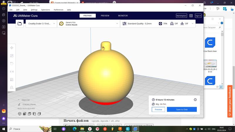Open the Extensions menu

coord(46,10)
